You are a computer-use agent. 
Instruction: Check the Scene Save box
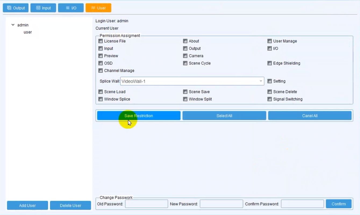(185, 92)
